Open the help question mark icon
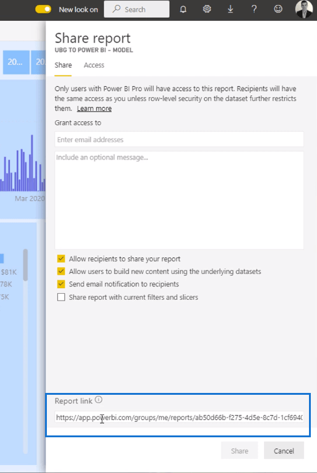The width and height of the screenshot is (317, 473). coord(254,9)
